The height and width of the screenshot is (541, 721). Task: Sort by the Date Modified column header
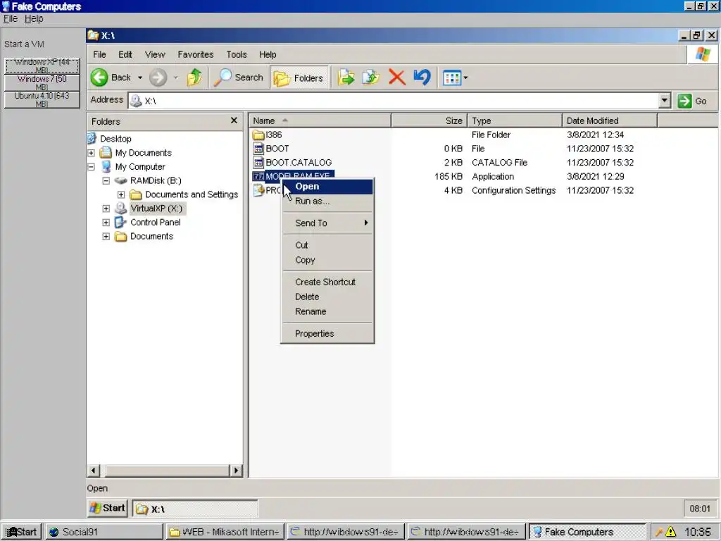pos(610,120)
